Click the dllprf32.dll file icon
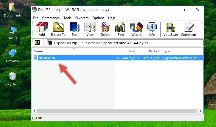The image size is (216, 127). coord(35,58)
